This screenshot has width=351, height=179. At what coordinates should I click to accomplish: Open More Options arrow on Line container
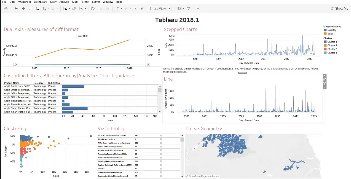click(x=325, y=87)
